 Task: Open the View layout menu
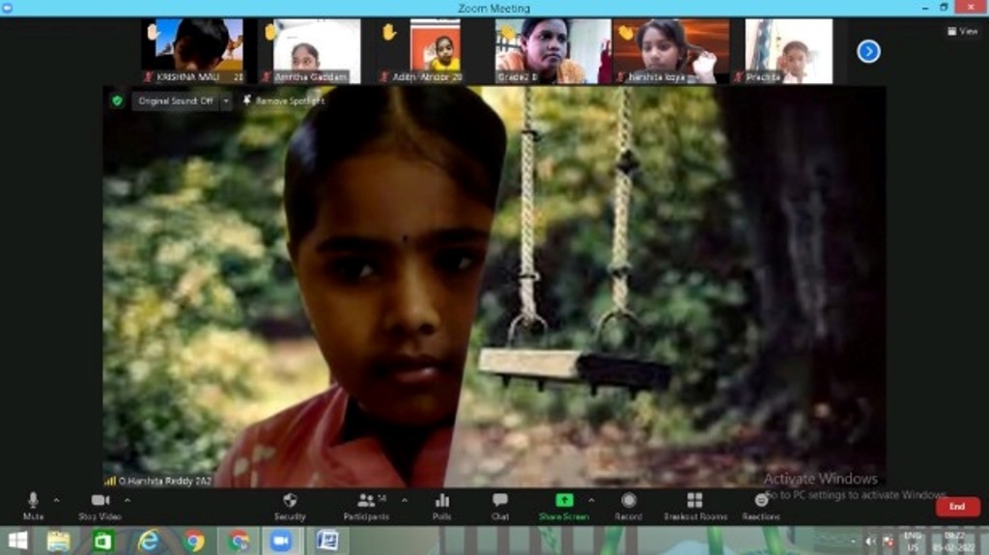click(962, 31)
